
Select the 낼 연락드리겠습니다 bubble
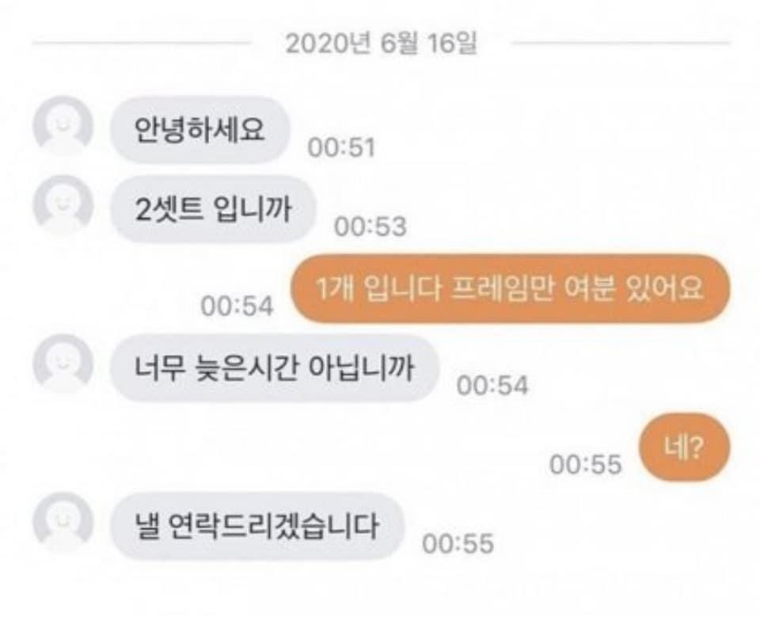point(256,526)
